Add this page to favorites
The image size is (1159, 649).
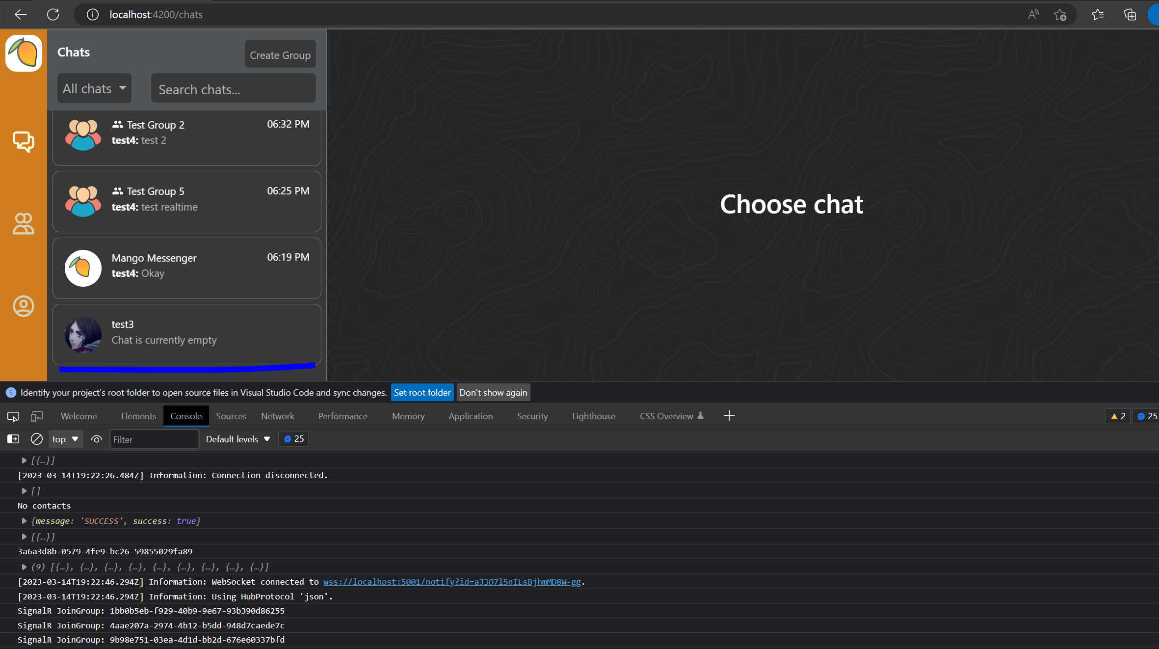pos(1060,15)
